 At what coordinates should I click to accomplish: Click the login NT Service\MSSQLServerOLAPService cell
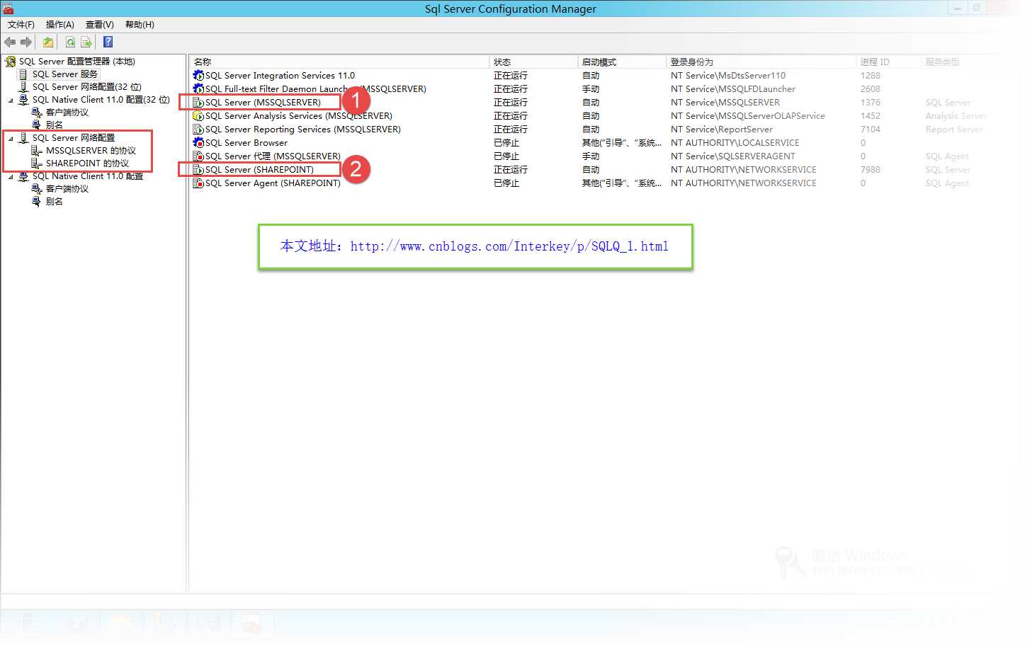pyautogui.click(x=748, y=116)
